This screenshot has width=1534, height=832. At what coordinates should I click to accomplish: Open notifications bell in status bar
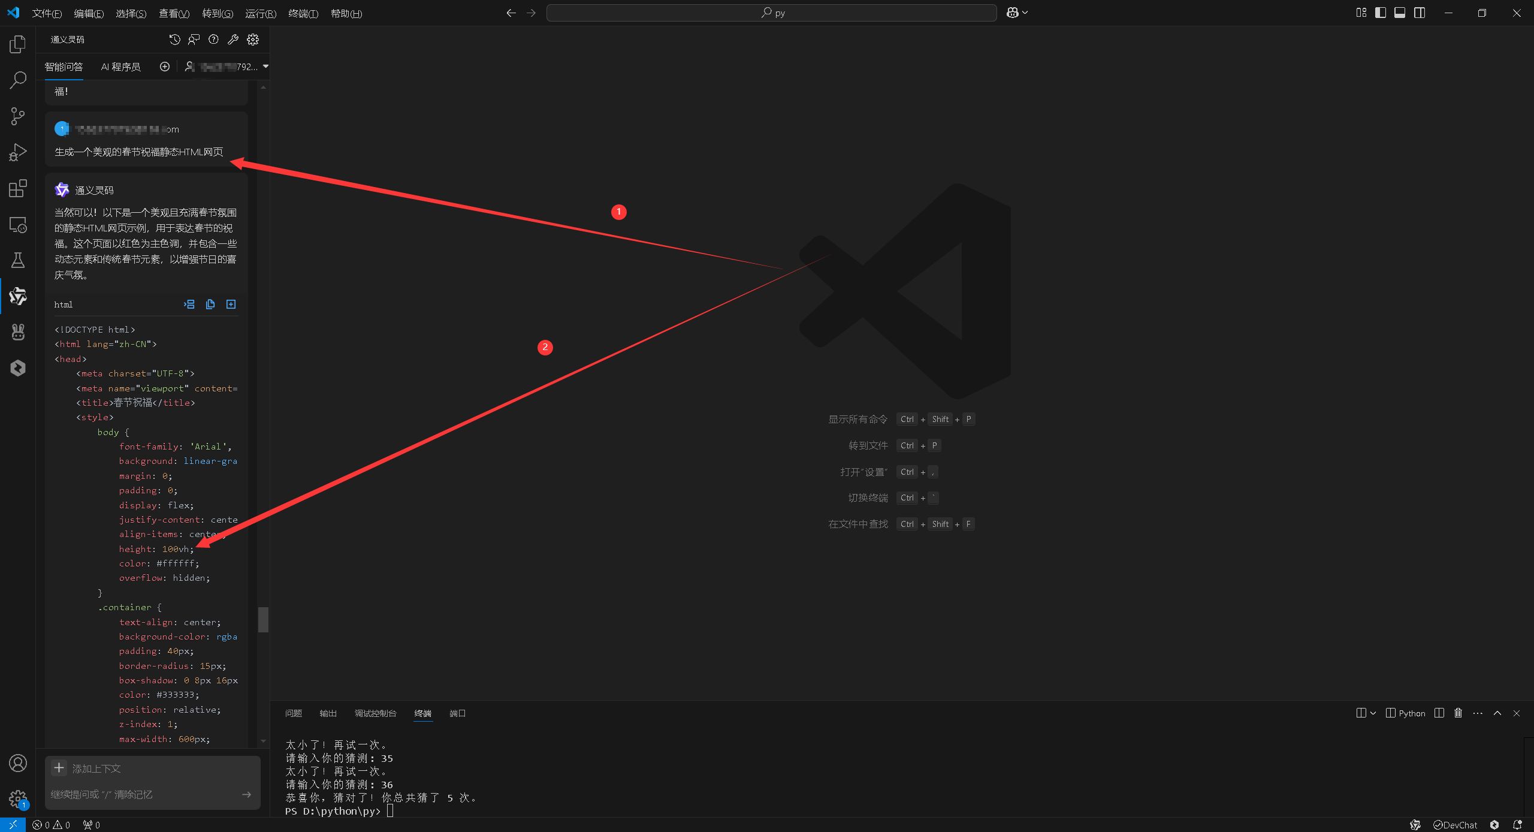(1517, 825)
